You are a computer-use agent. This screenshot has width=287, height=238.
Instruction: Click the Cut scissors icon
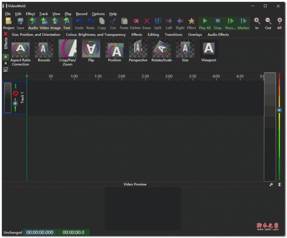(113, 24)
